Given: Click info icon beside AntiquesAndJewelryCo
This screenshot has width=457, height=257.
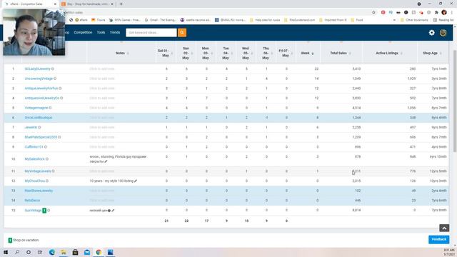Looking at the screenshot, I should (x=61, y=99).
